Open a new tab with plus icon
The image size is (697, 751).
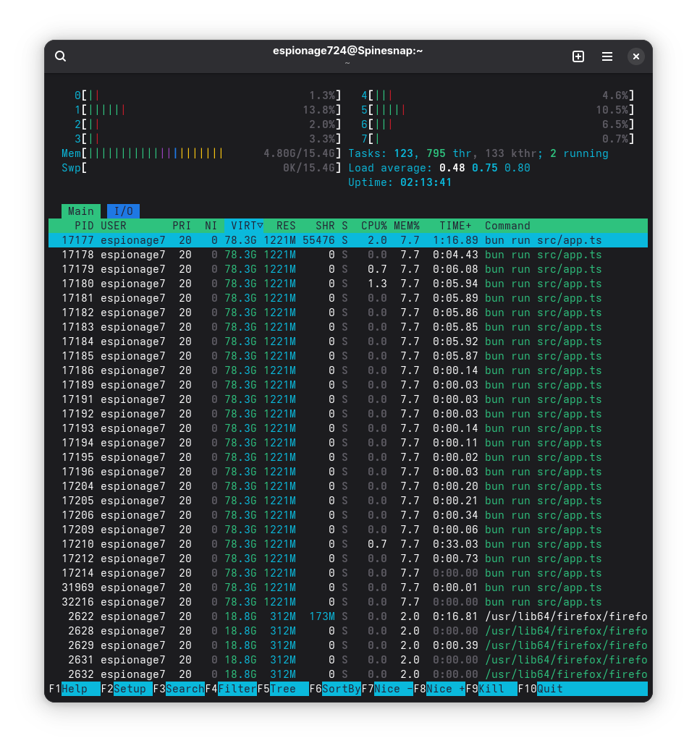point(578,56)
